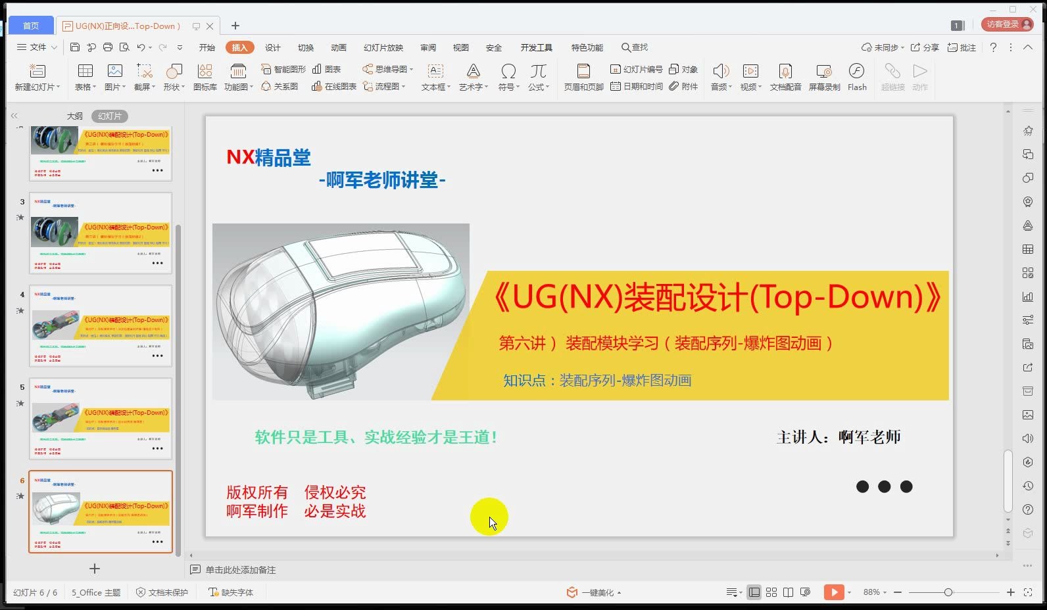Switch to the 首页 home tab
This screenshot has width=1047, height=610.
[x=31, y=26]
